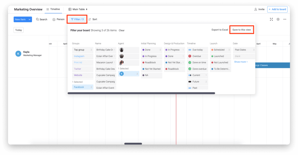Open the three-dots more options menu

[x=285, y=19]
